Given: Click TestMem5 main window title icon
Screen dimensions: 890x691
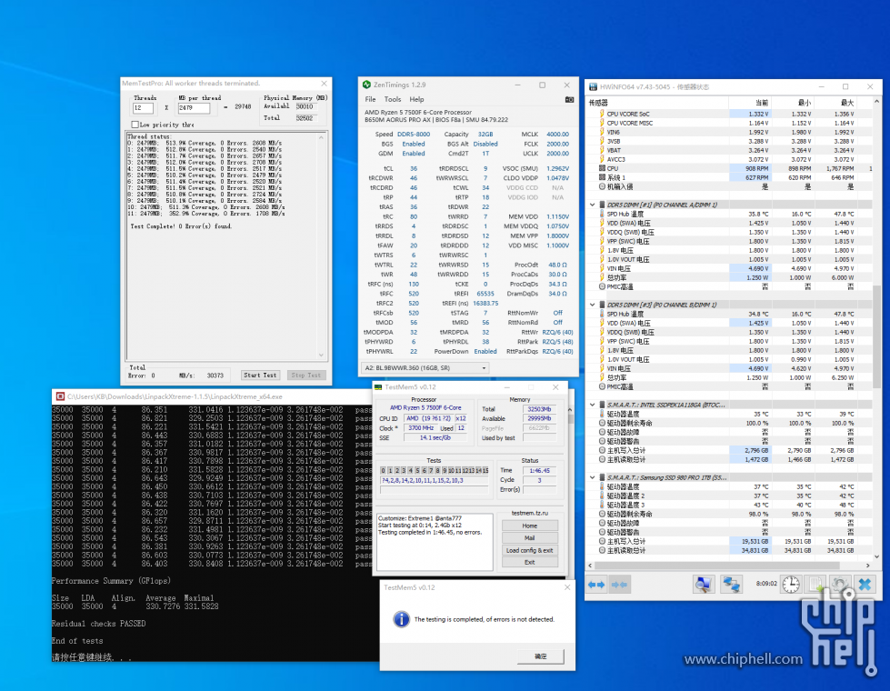Looking at the screenshot, I should tap(378, 387).
